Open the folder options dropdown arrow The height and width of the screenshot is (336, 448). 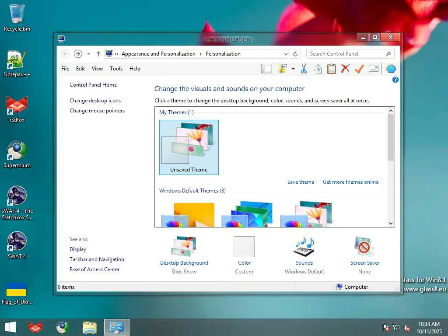(x=293, y=69)
